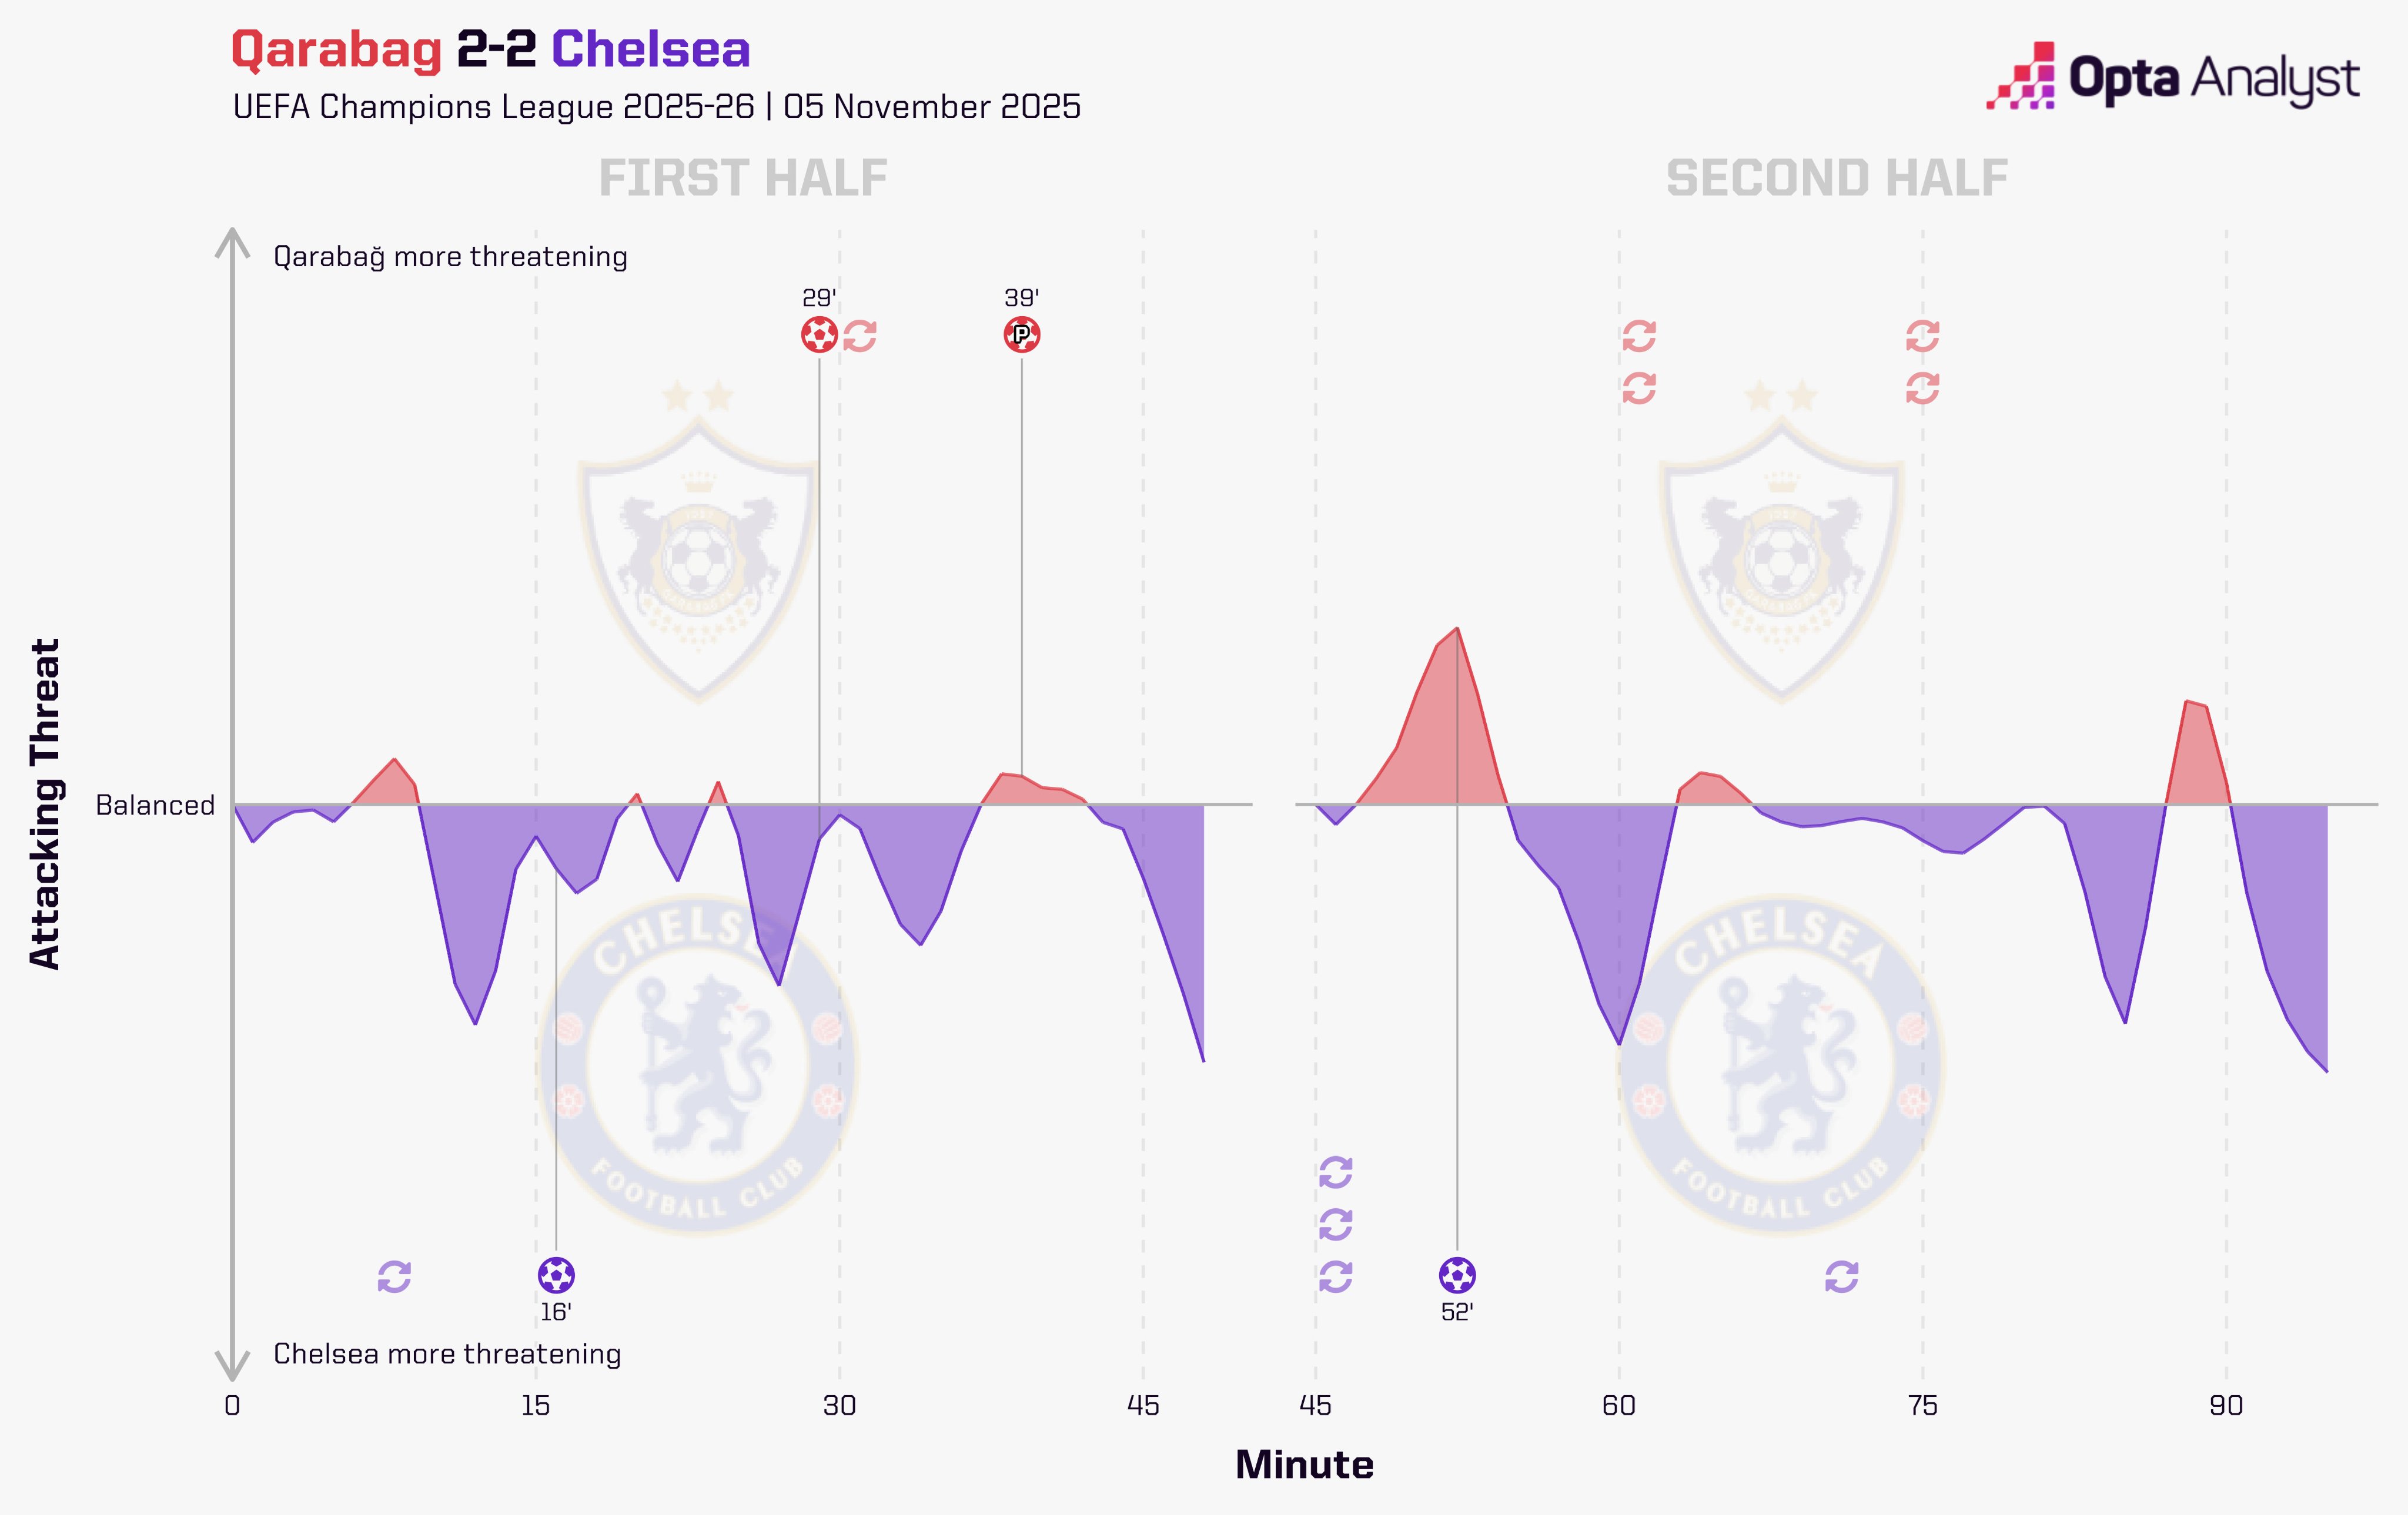This screenshot has width=2408, height=1515.
Task: Click the 39' minute label above penalty icon
Action: coord(1021,298)
